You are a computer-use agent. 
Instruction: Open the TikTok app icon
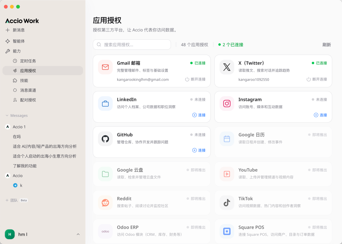(227, 203)
